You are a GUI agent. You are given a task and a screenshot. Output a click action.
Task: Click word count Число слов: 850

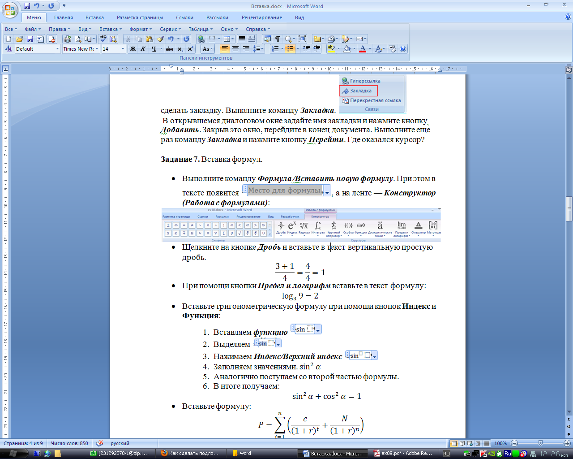(x=69, y=443)
